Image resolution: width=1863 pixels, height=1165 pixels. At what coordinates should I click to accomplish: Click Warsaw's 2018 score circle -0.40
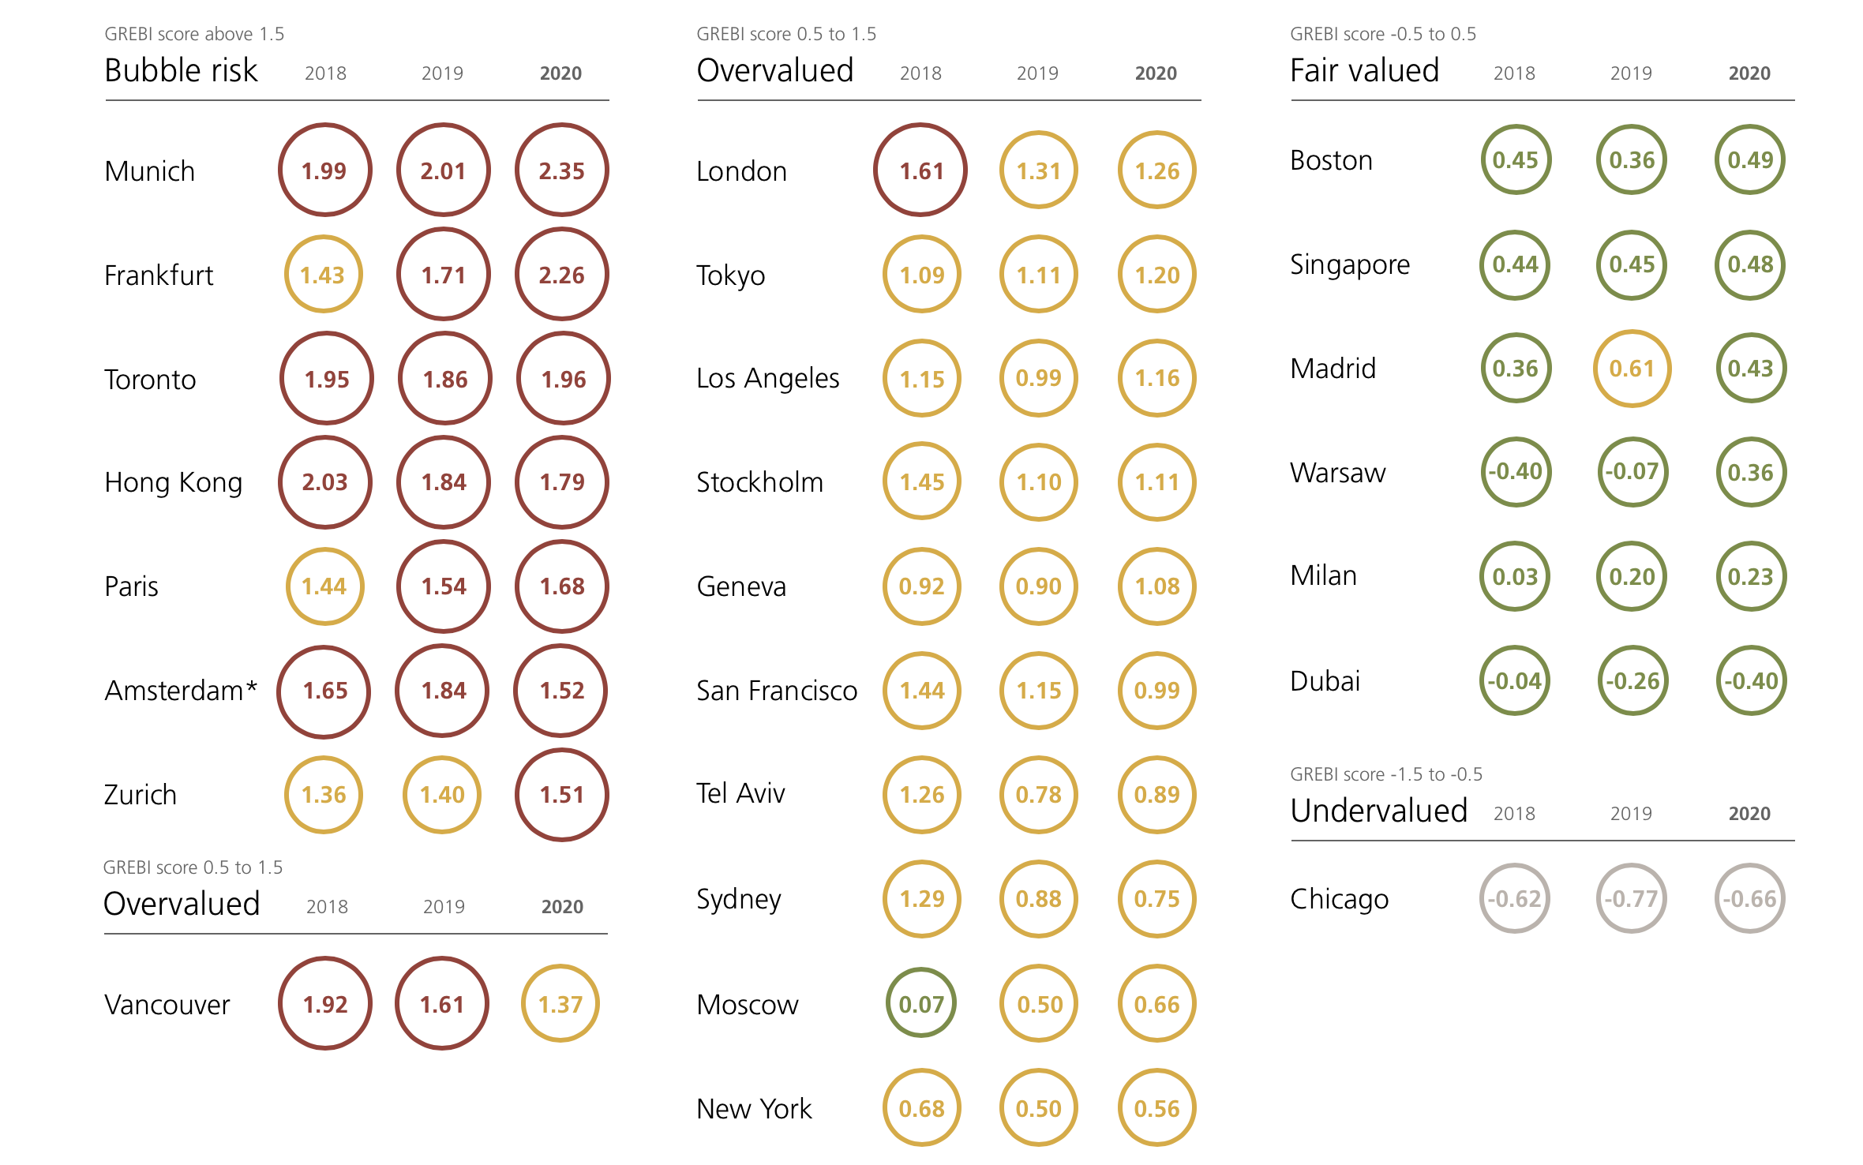coord(1515,472)
